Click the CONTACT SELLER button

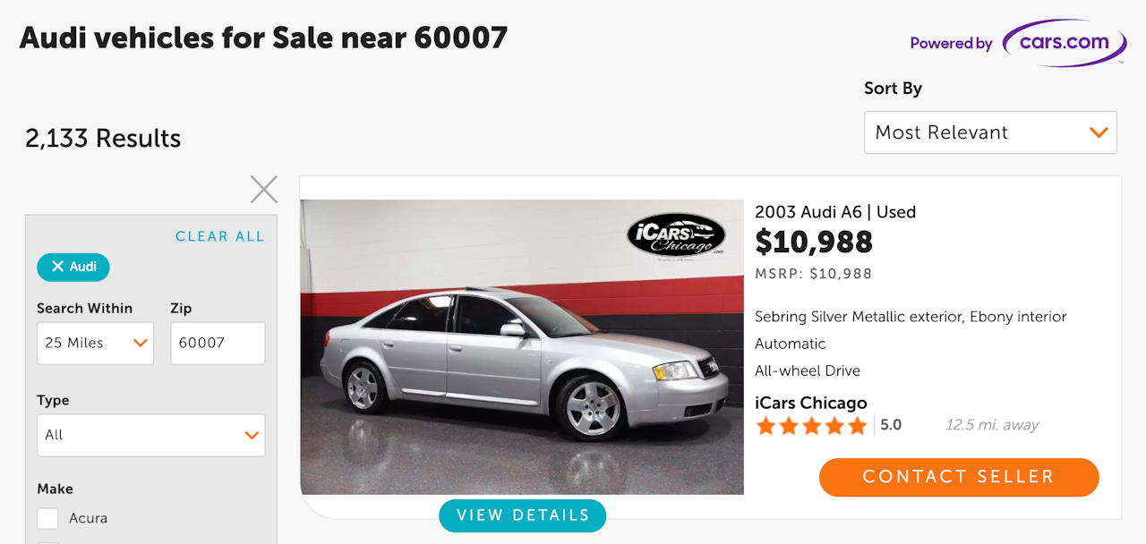pyautogui.click(x=959, y=477)
